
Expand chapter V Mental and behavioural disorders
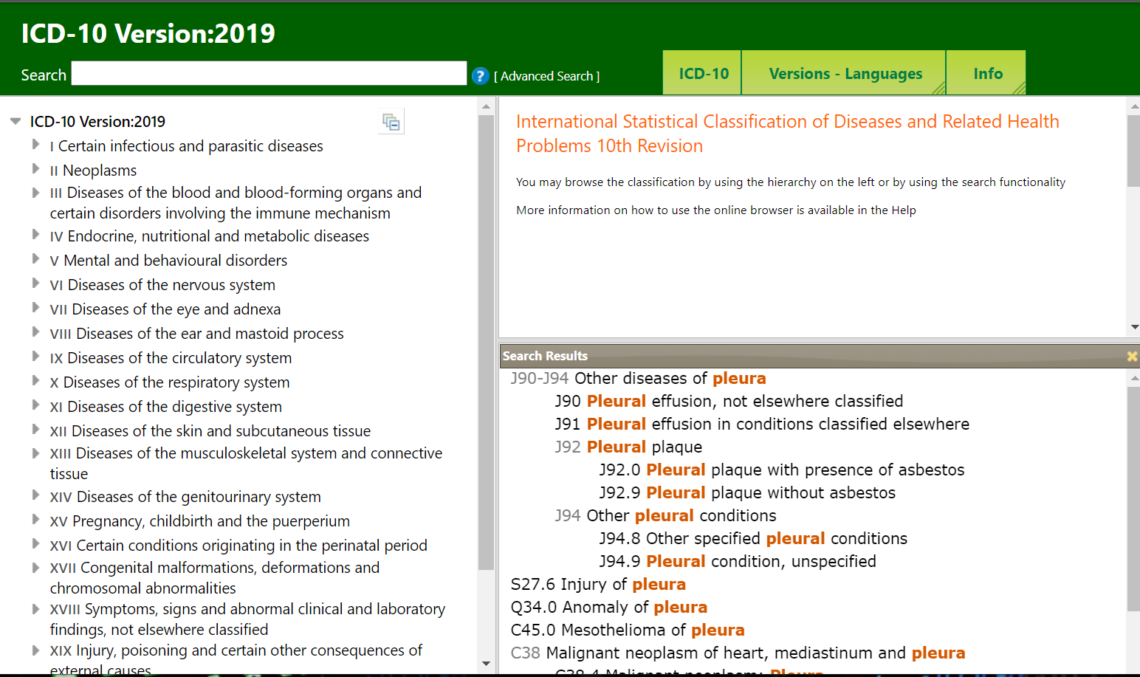point(35,259)
